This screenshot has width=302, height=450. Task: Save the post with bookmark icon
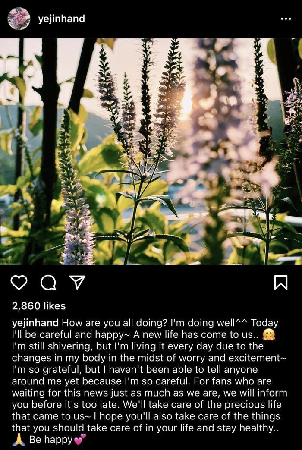tap(280, 282)
